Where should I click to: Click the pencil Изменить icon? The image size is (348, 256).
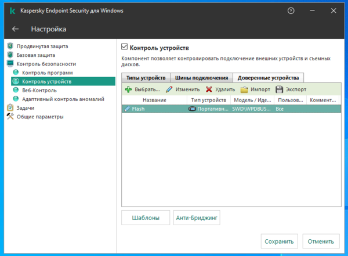169,89
